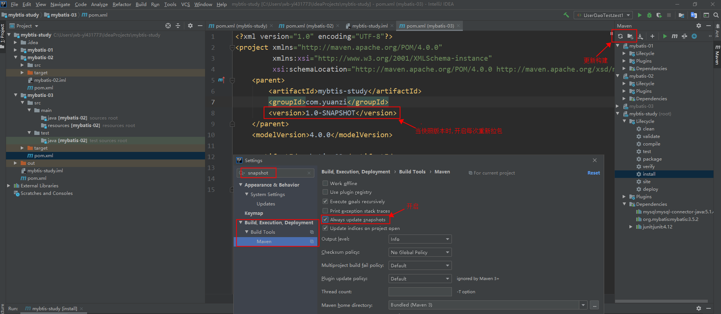Add Maven project plus icon
Viewport: 721px width, 314px height.
coord(652,36)
